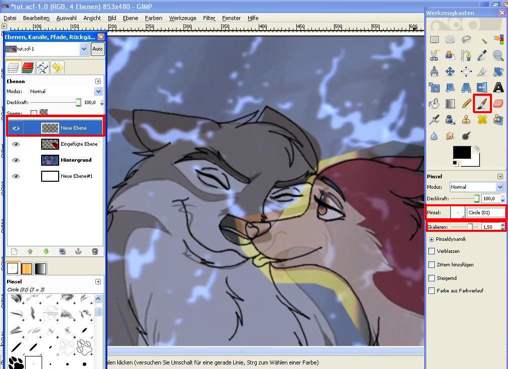Raise the layer with the up arrow button
Viewport: 508px width, 369px height.
30,252
